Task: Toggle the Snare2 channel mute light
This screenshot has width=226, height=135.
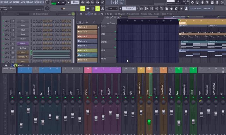Action: tap(3, 39)
